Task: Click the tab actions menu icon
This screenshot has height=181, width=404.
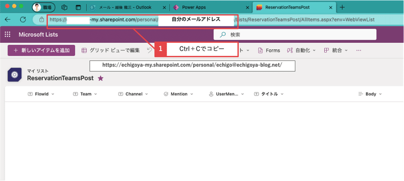Action: (78, 8)
